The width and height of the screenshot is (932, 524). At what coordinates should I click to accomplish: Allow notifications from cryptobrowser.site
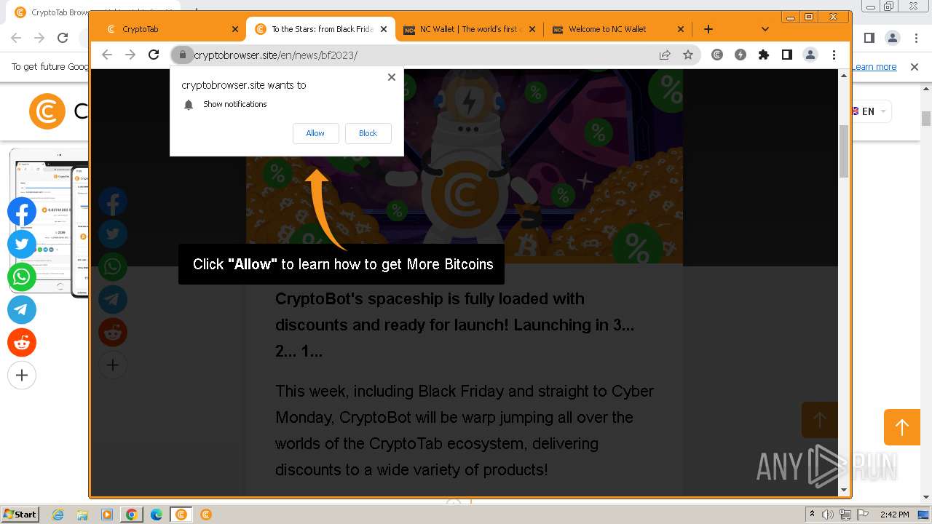coord(315,133)
